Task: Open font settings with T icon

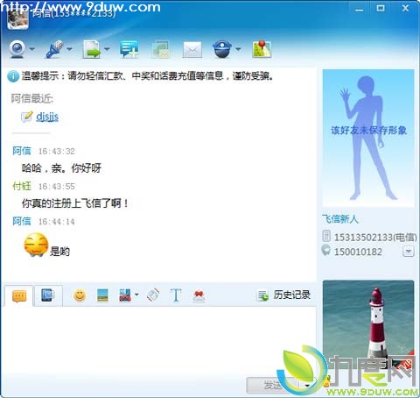Action: [x=176, y=295]
